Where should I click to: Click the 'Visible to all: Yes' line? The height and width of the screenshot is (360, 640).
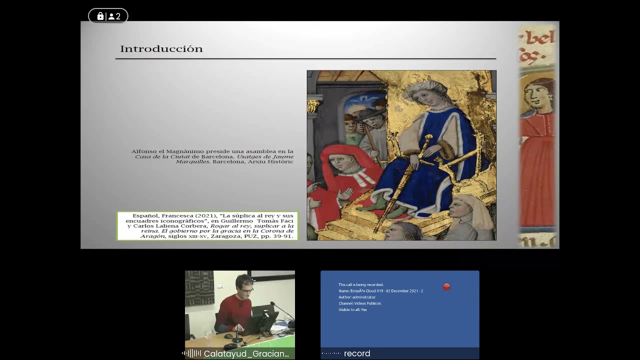(352, 309)
